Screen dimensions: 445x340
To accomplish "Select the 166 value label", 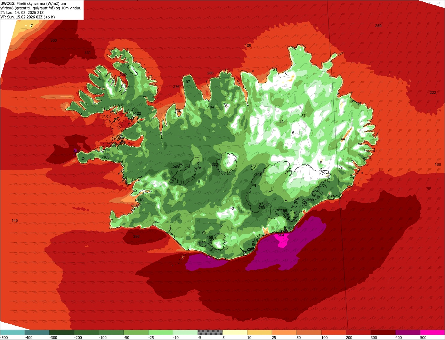I will pyautogui.click(x=438, y=164).
